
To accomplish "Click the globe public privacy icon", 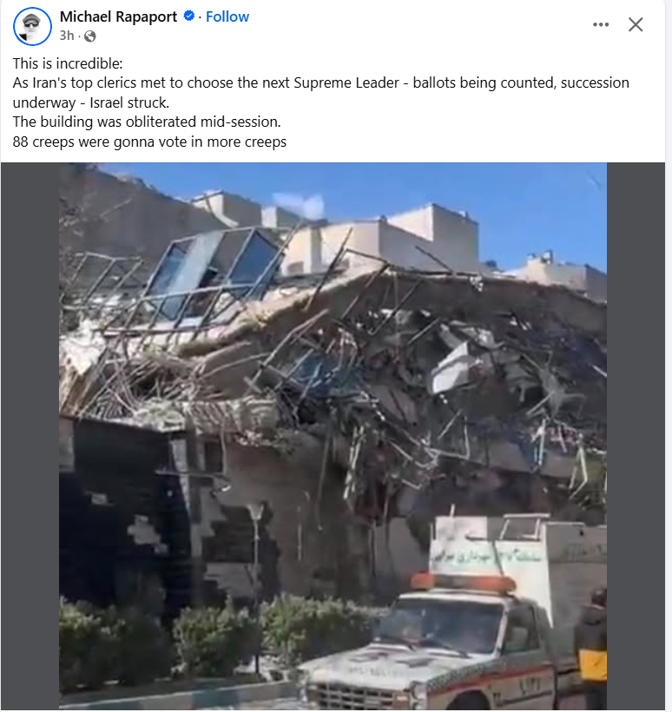I will [x=90, y=36].
